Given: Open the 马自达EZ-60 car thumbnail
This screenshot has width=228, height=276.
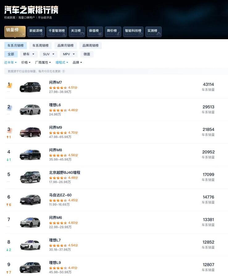Looking at the screenshot, I should [x=30, y=200].
